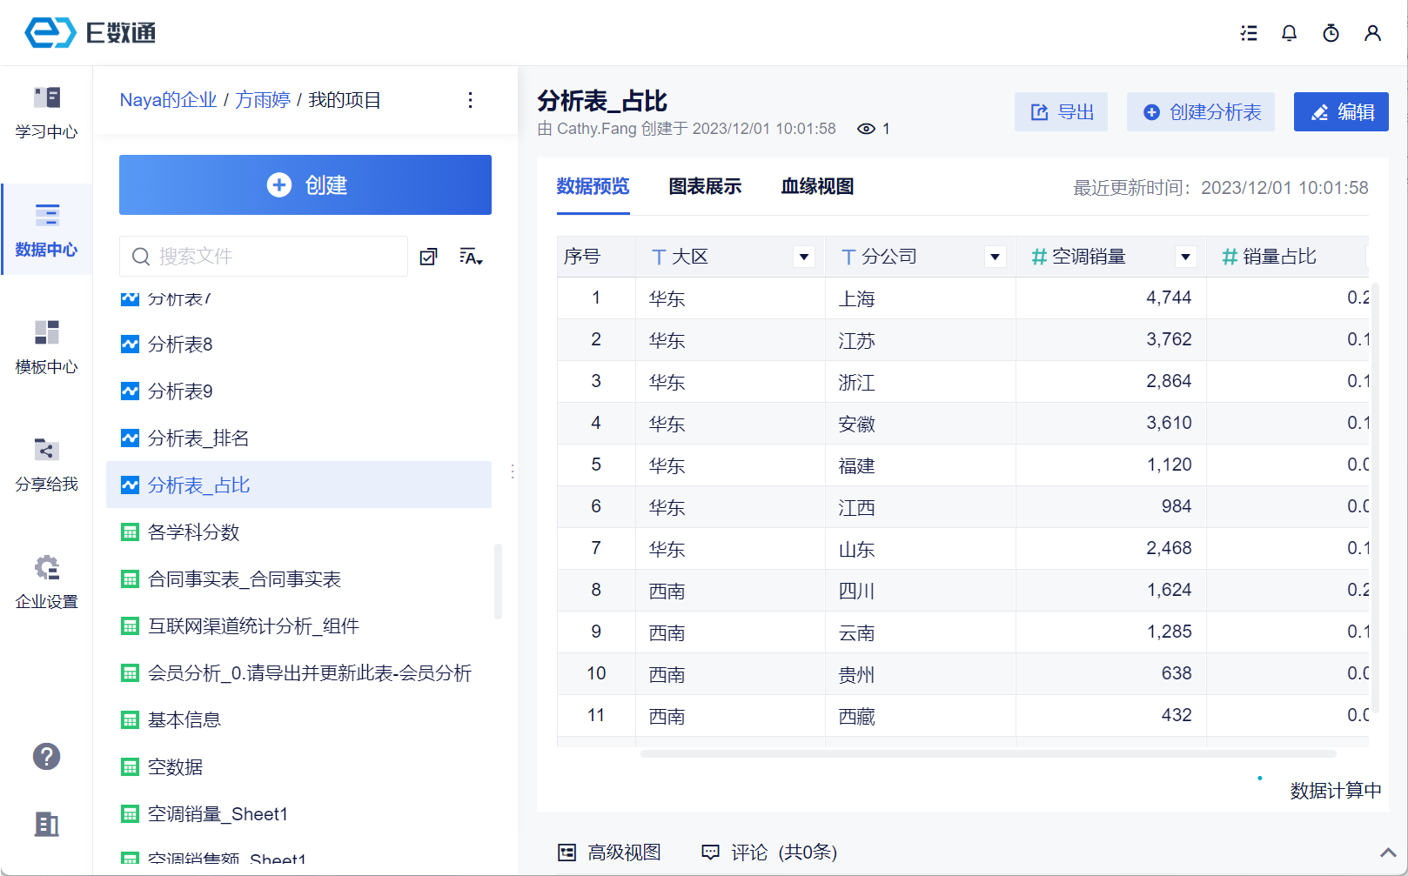Image resolution: width=1408 pixels, height=876 pixels.
Task: Switch to the 图表展示 tab
Action: coord(705,186)
